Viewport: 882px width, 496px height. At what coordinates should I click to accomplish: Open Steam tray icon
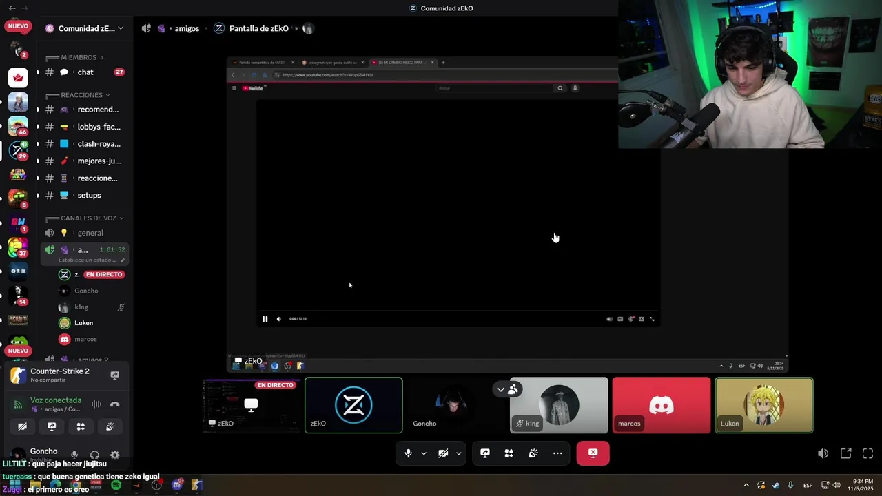point(776,485)
